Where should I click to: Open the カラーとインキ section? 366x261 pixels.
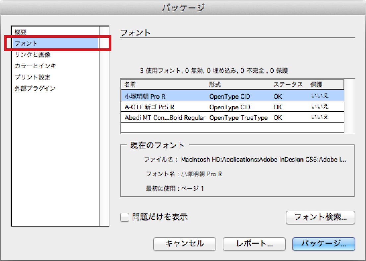[35, 66]
